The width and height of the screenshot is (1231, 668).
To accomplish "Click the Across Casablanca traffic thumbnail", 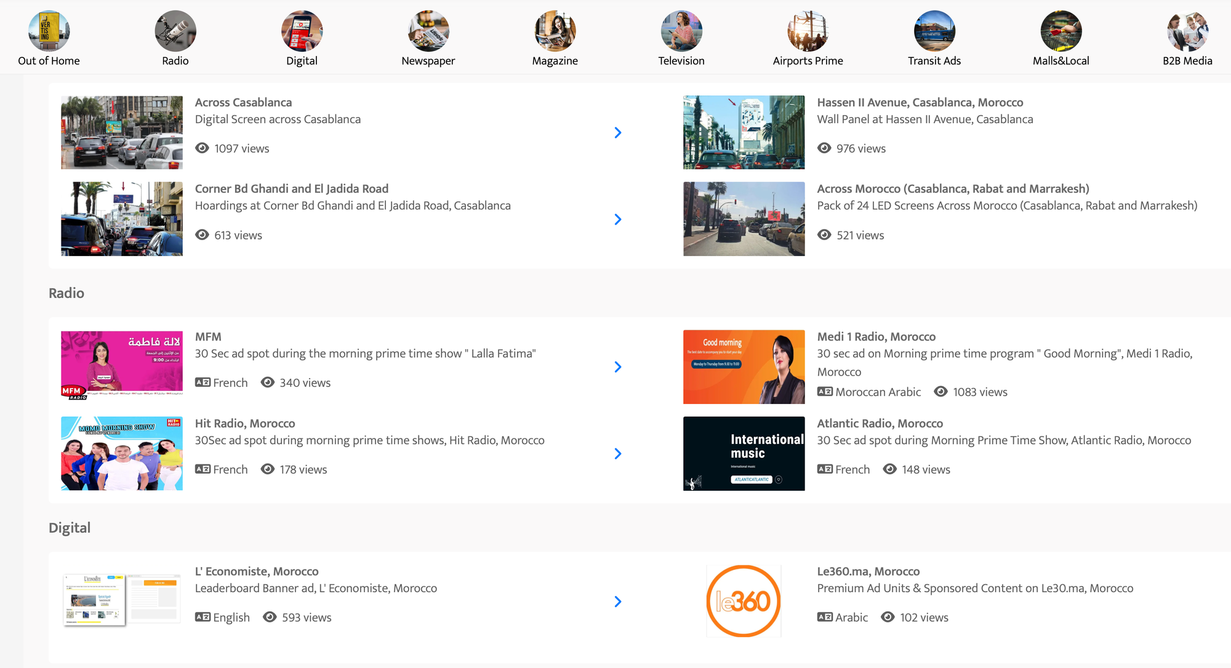I will (x=122, y=132).
